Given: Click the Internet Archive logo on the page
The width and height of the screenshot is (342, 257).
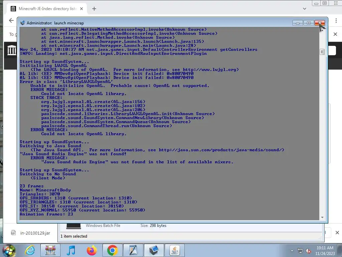Looking at the screenshot, I should coord(12,50).
